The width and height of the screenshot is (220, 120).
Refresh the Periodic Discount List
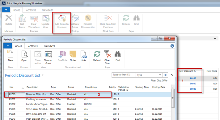(x=97, y=56)
